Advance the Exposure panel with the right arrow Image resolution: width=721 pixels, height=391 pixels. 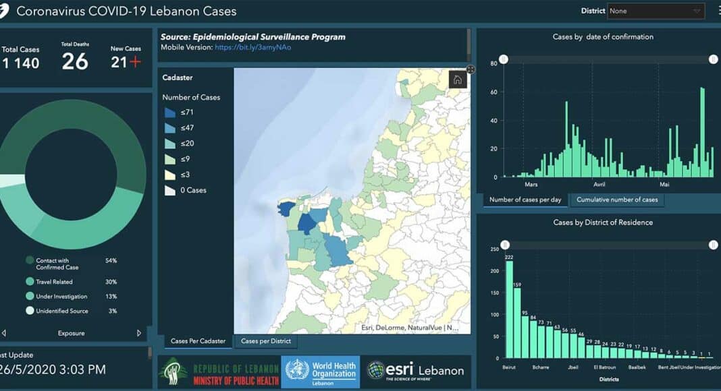tap(139, 333)
